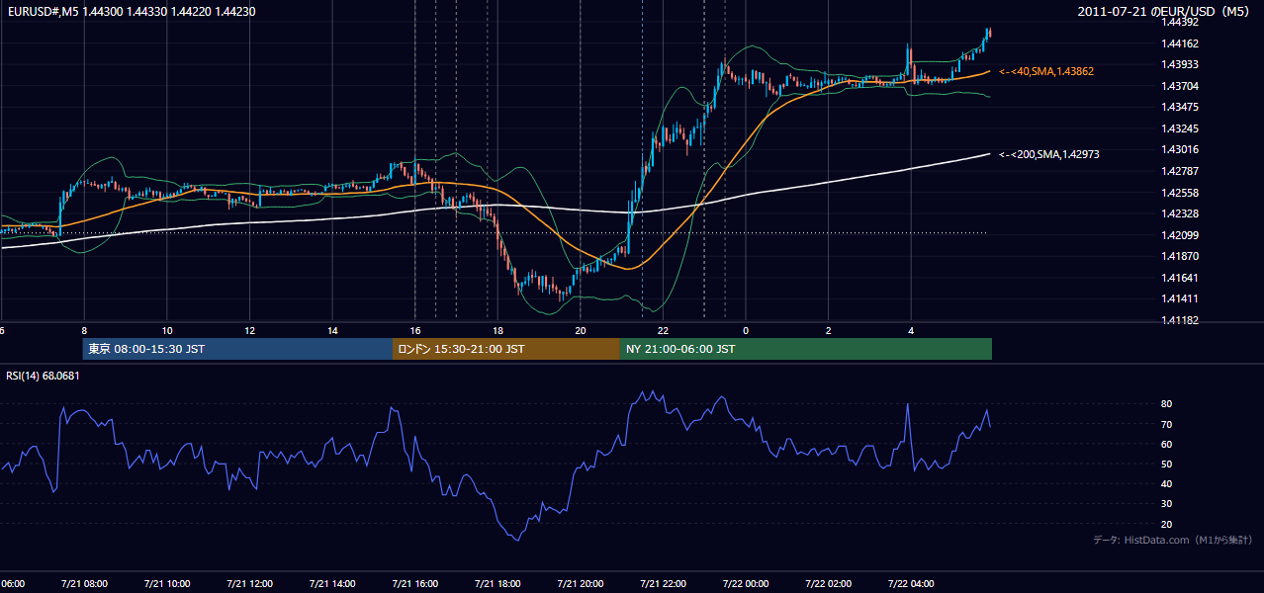Click price axis value 1.43933
This screenshot has width=1264, height=593.
(x=1180, y=64)
